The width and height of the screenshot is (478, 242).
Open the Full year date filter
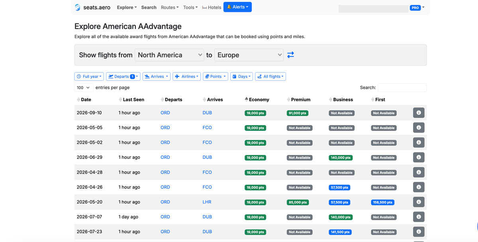[89, 76]
